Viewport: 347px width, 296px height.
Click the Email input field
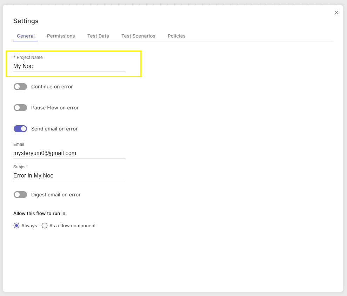tap(69, 153)
